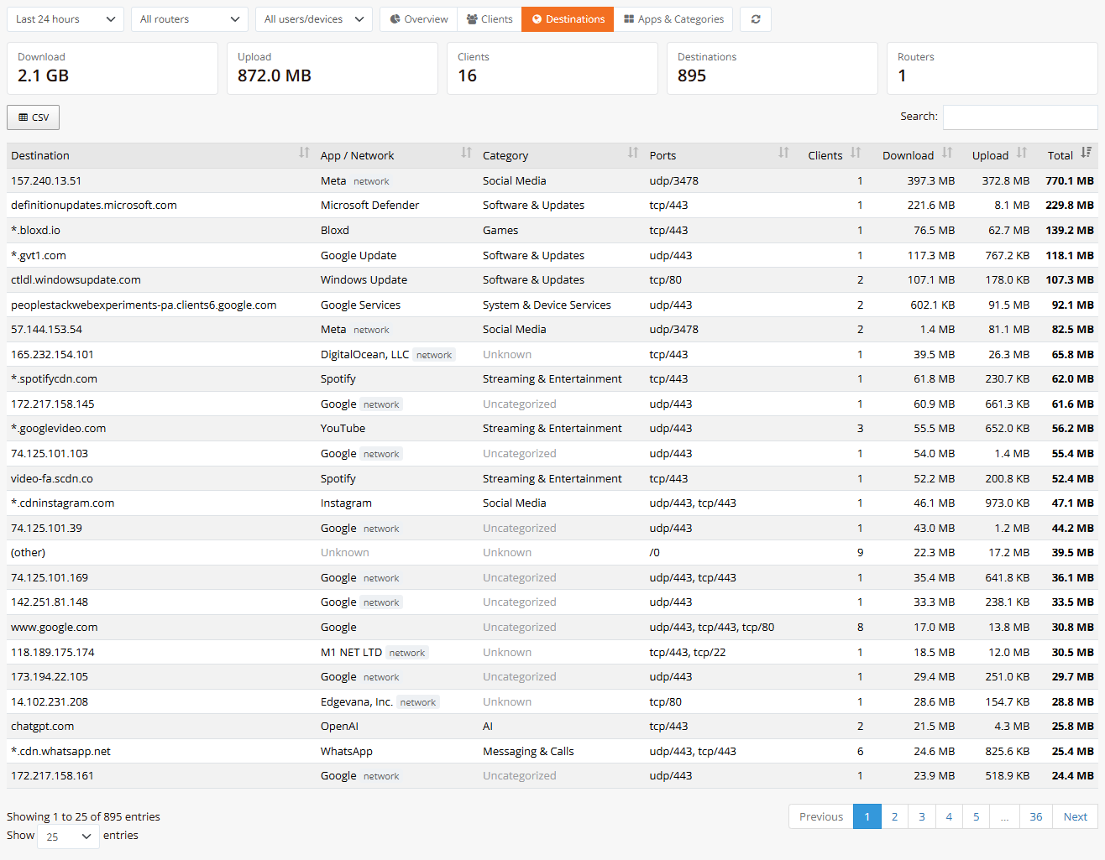Click the network tag next to Edgevana, Inc.
Viewport: 1105px width, 860px height.
point(418,702)
